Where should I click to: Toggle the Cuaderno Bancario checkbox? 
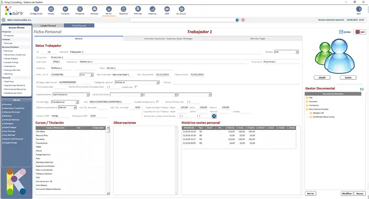coord(158,102)
